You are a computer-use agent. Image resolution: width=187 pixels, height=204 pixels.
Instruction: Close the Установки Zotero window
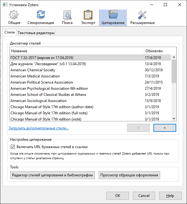[x=180, y=5]
